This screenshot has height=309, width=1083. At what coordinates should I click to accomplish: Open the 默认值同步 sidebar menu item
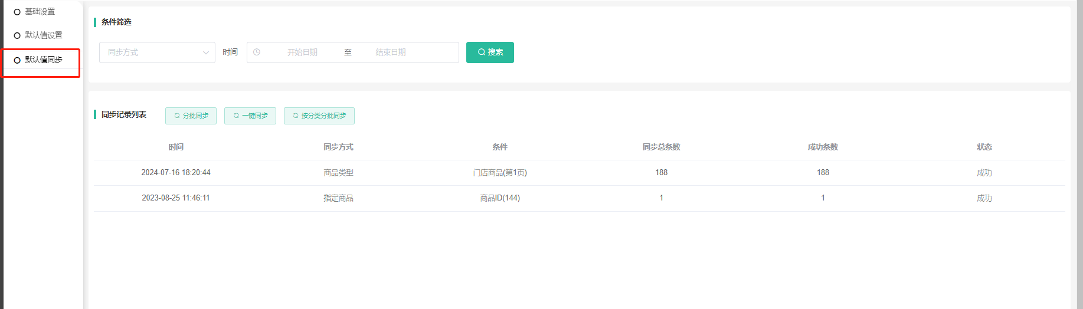[43, 60]
